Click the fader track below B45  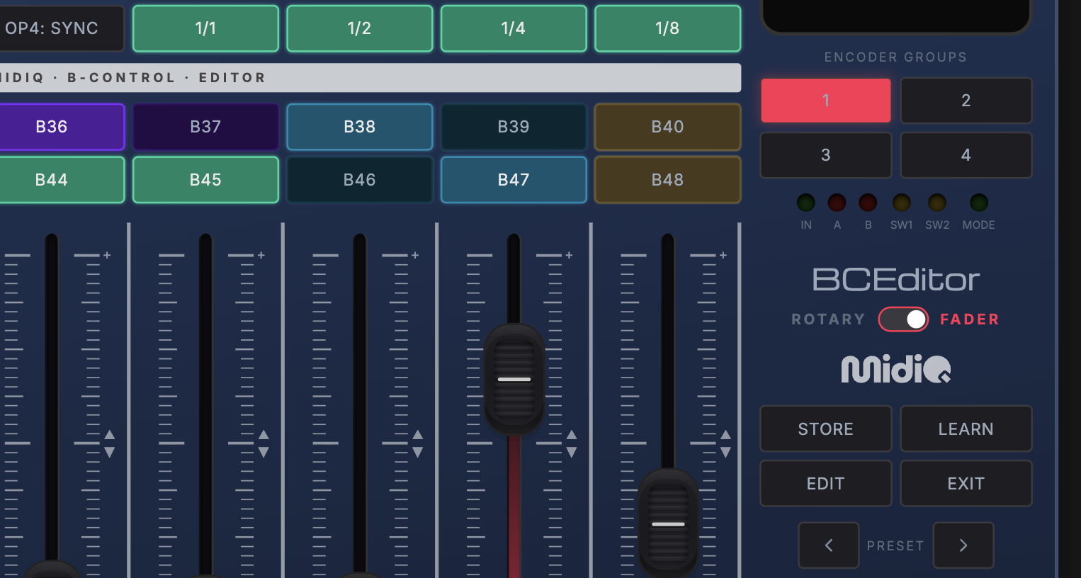coord(205,404)
